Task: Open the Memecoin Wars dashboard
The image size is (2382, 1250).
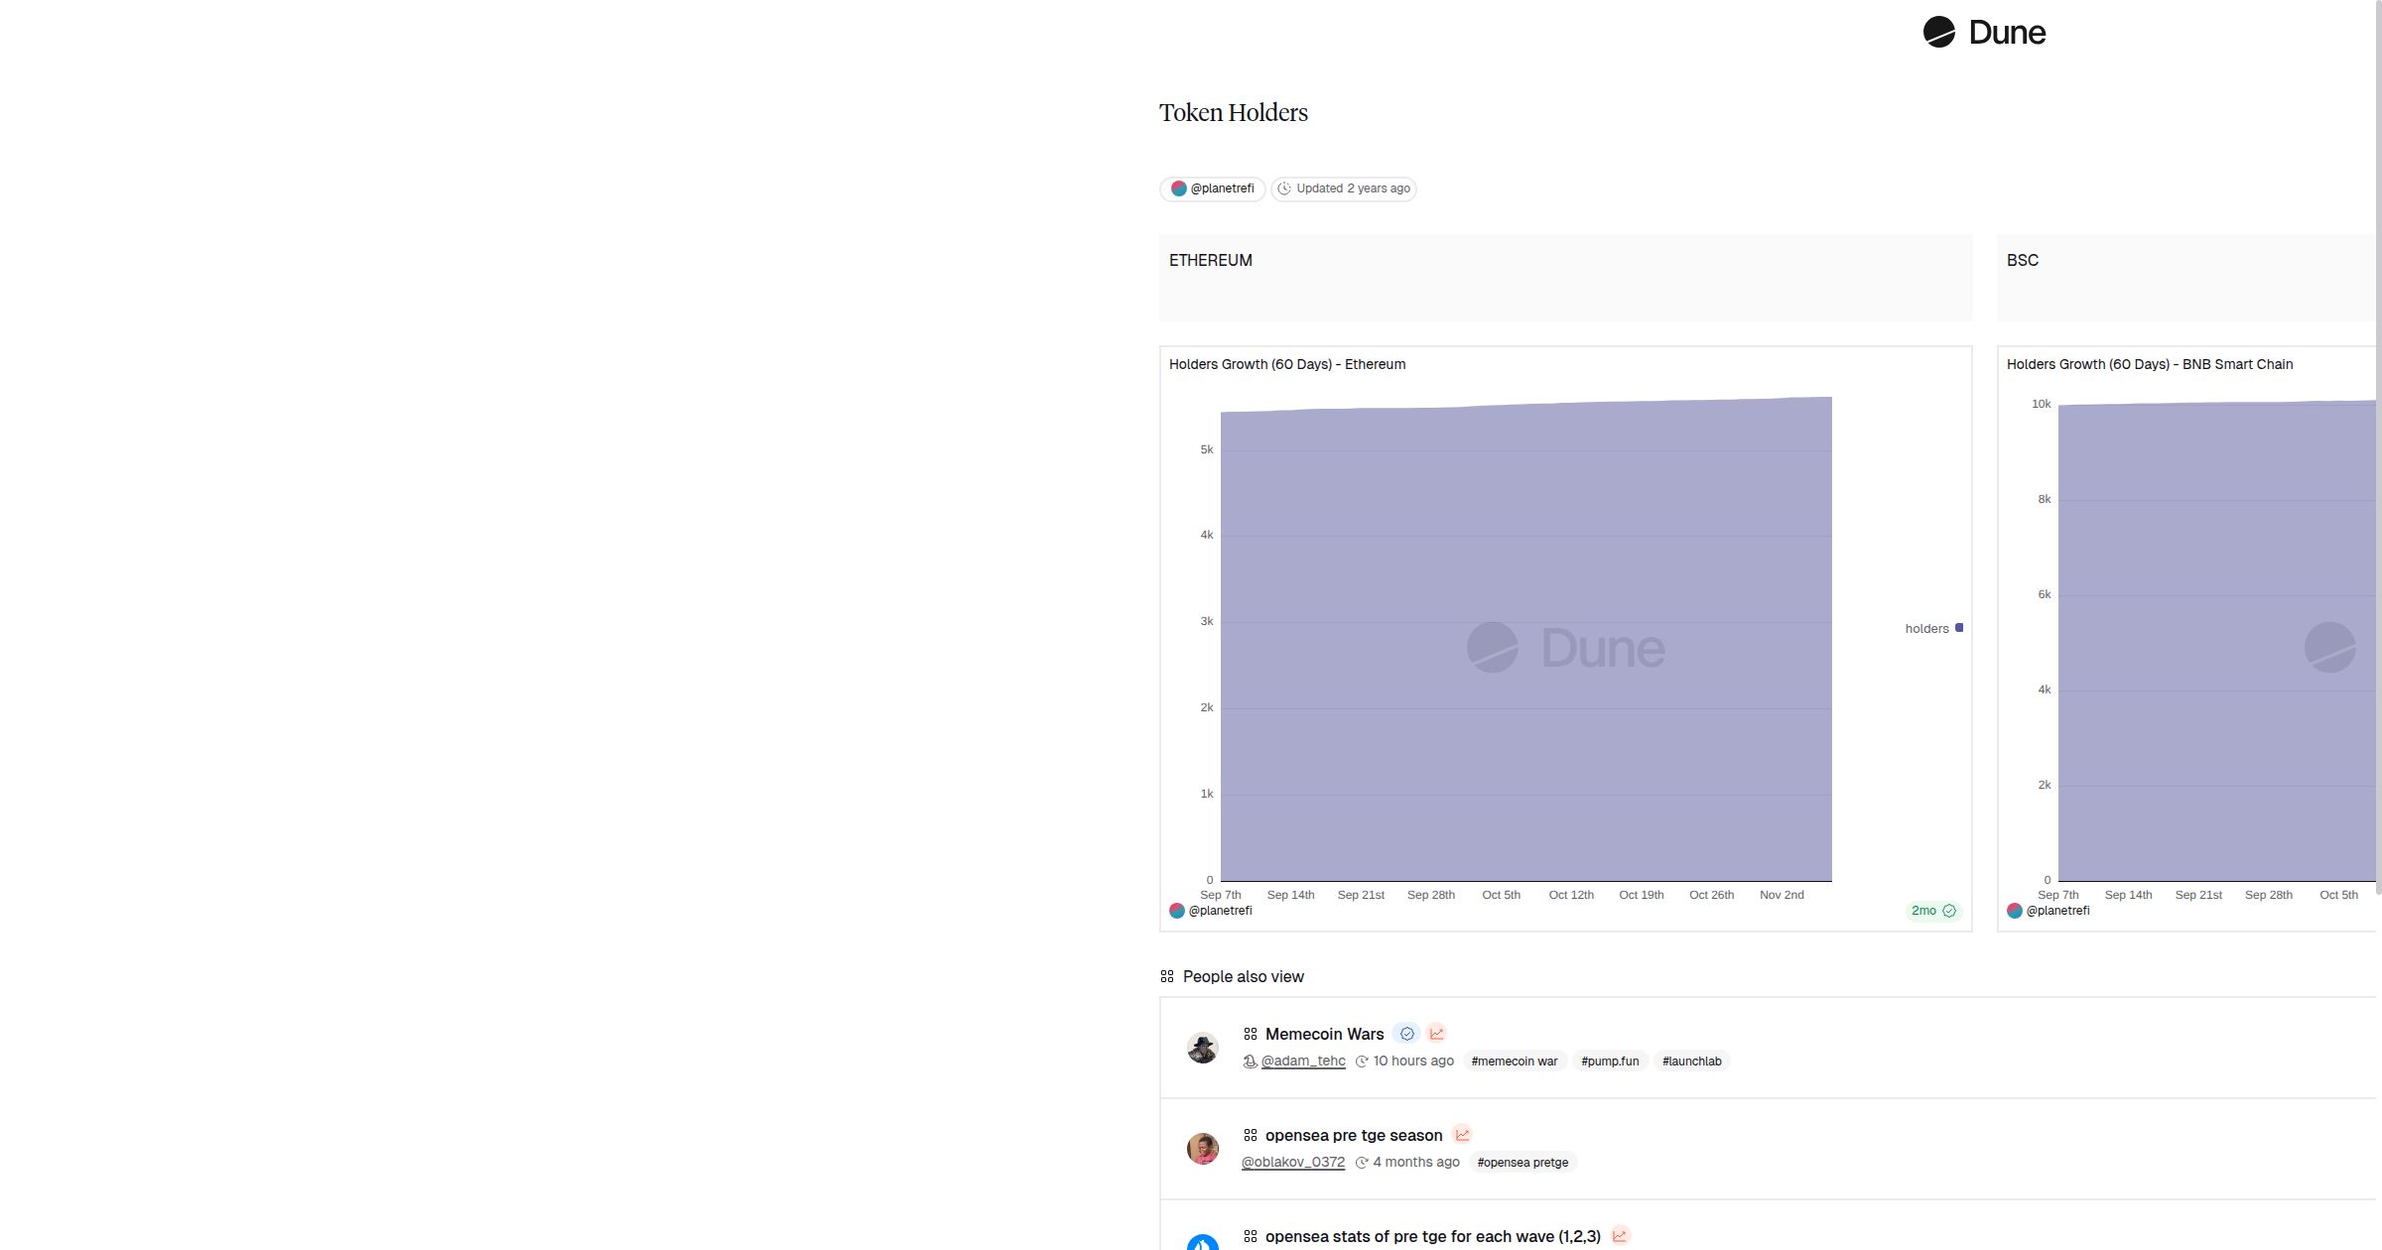Action: click(1324, 1034)
